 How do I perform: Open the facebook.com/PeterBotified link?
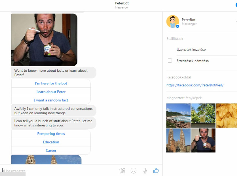[195, 85]
